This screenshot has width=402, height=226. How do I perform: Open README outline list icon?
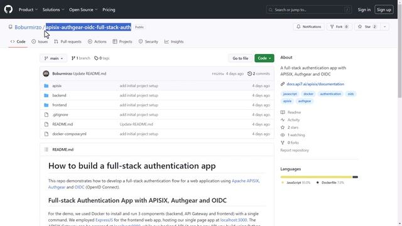[x=46, y=149]
